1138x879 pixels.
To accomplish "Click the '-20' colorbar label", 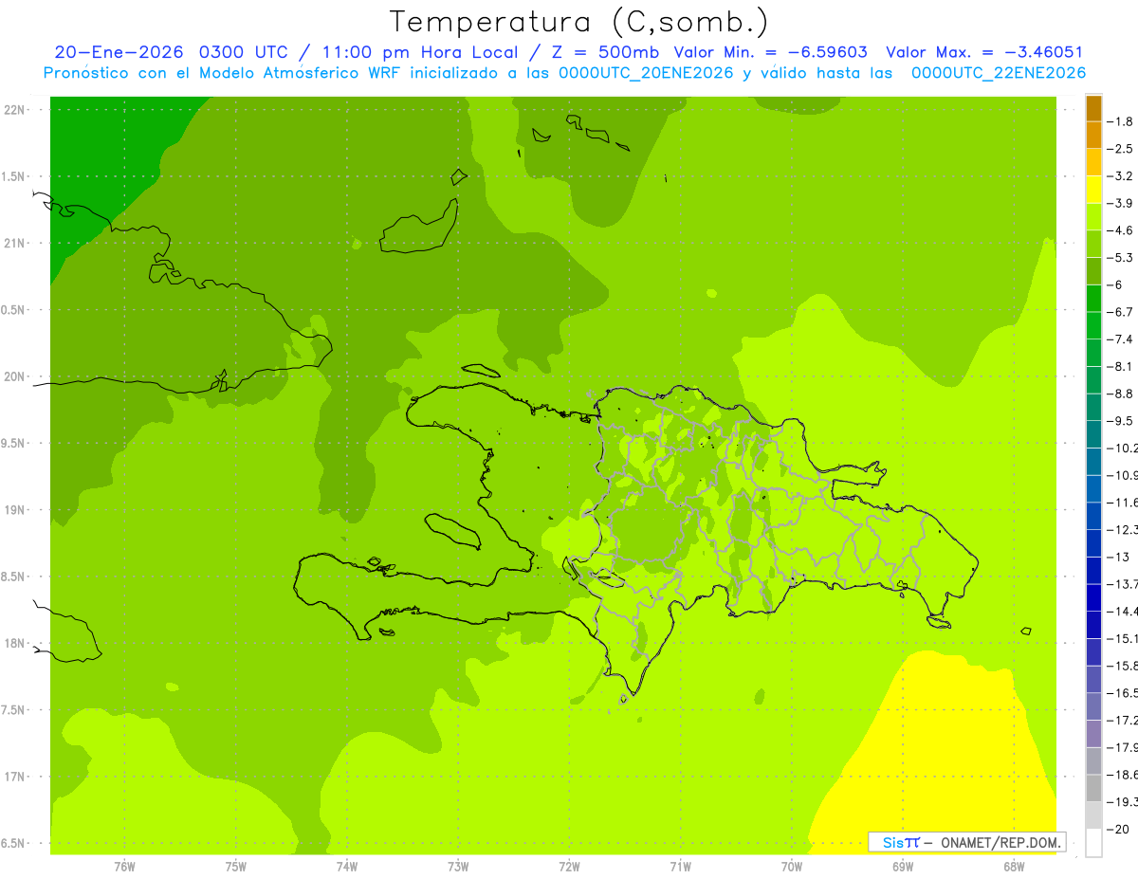I will click(x=1118, y=829).
